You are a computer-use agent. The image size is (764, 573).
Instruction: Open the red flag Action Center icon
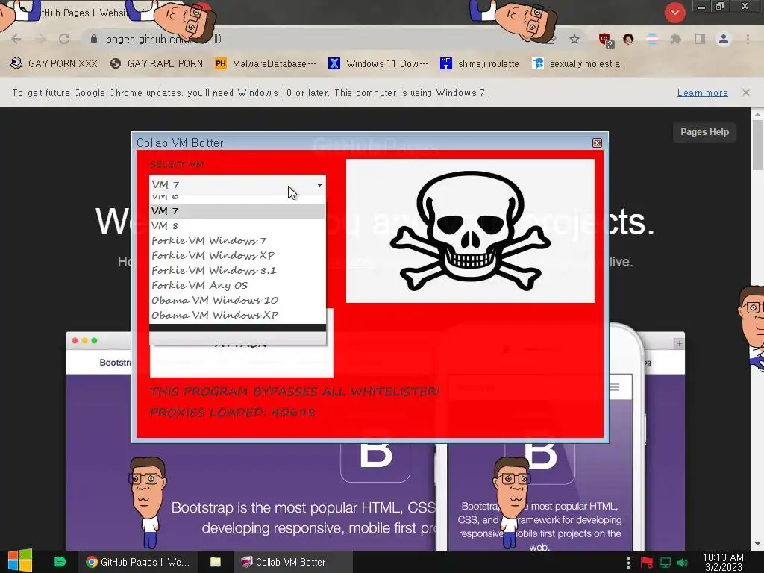click(647, 563)
